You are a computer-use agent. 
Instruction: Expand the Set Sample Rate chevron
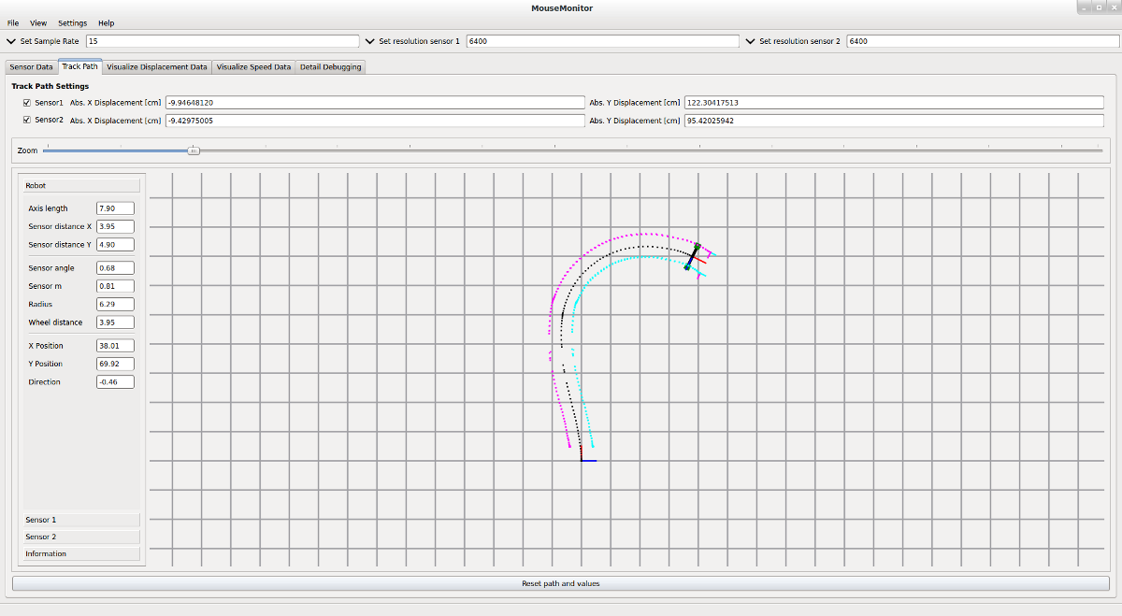click(x=11, y=41)
